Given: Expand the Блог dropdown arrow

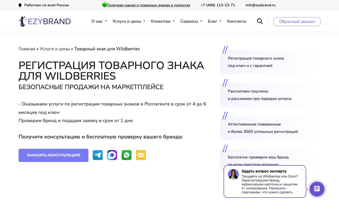Looking at the screenshot, I should pyautogui.click(x=220, y=21).
